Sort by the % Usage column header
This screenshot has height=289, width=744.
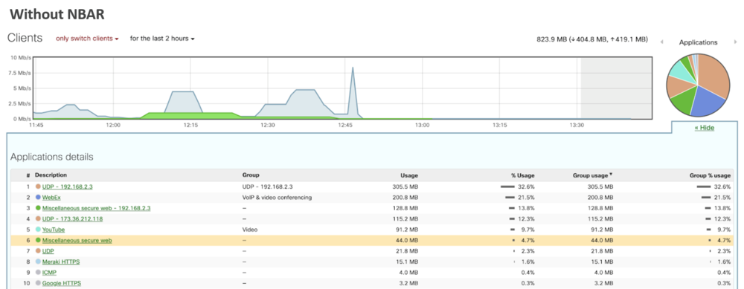coord(522,175)
